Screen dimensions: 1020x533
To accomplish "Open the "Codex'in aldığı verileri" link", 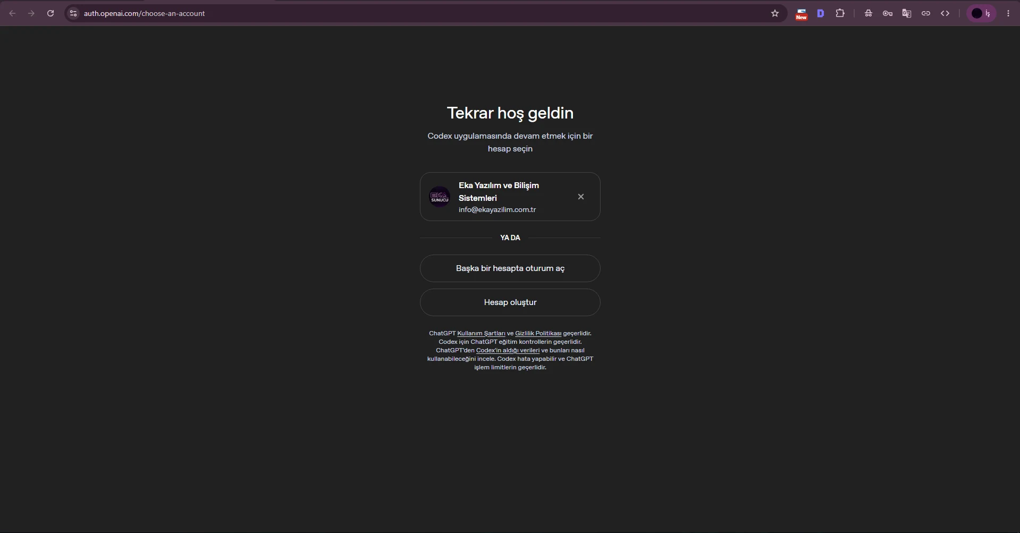I will coord(508,351).
